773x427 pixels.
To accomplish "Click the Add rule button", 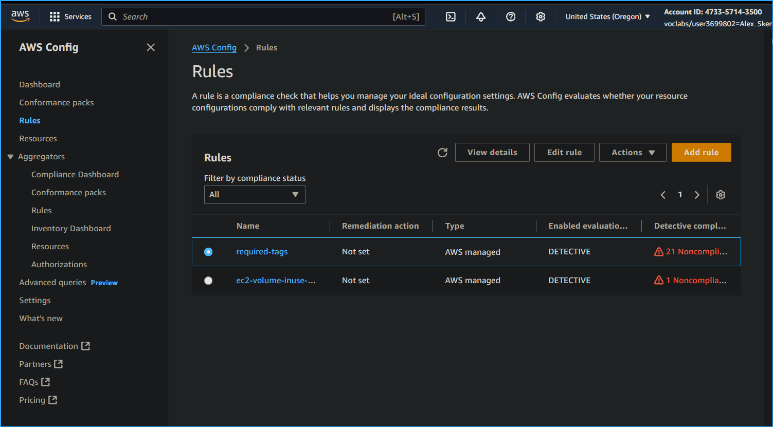I will 701,152.
